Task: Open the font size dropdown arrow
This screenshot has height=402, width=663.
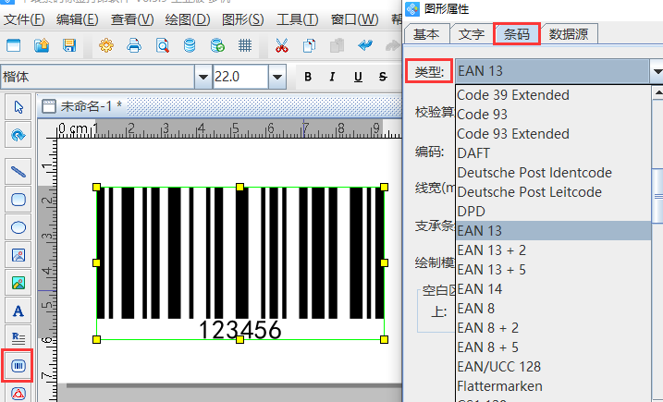Action: click(277, 77)
